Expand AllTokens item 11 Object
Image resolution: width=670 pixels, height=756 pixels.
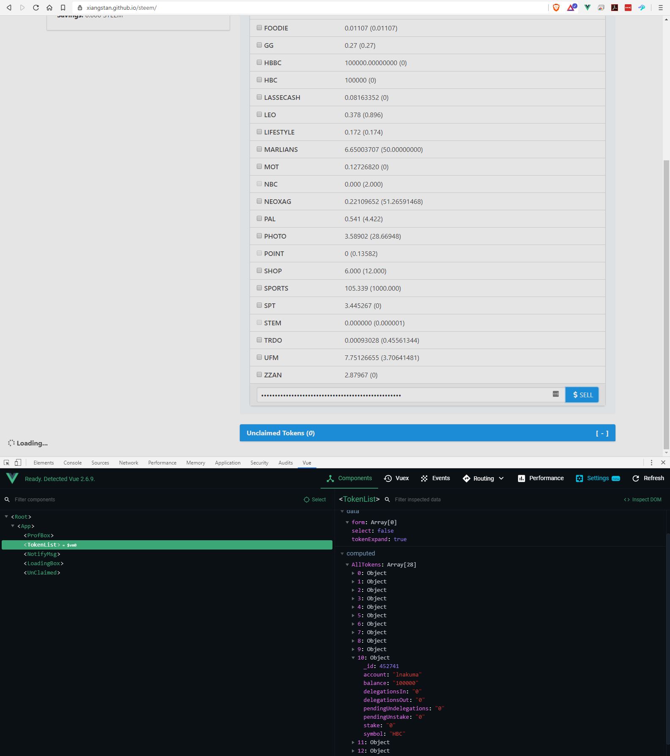tap(353, 742)
